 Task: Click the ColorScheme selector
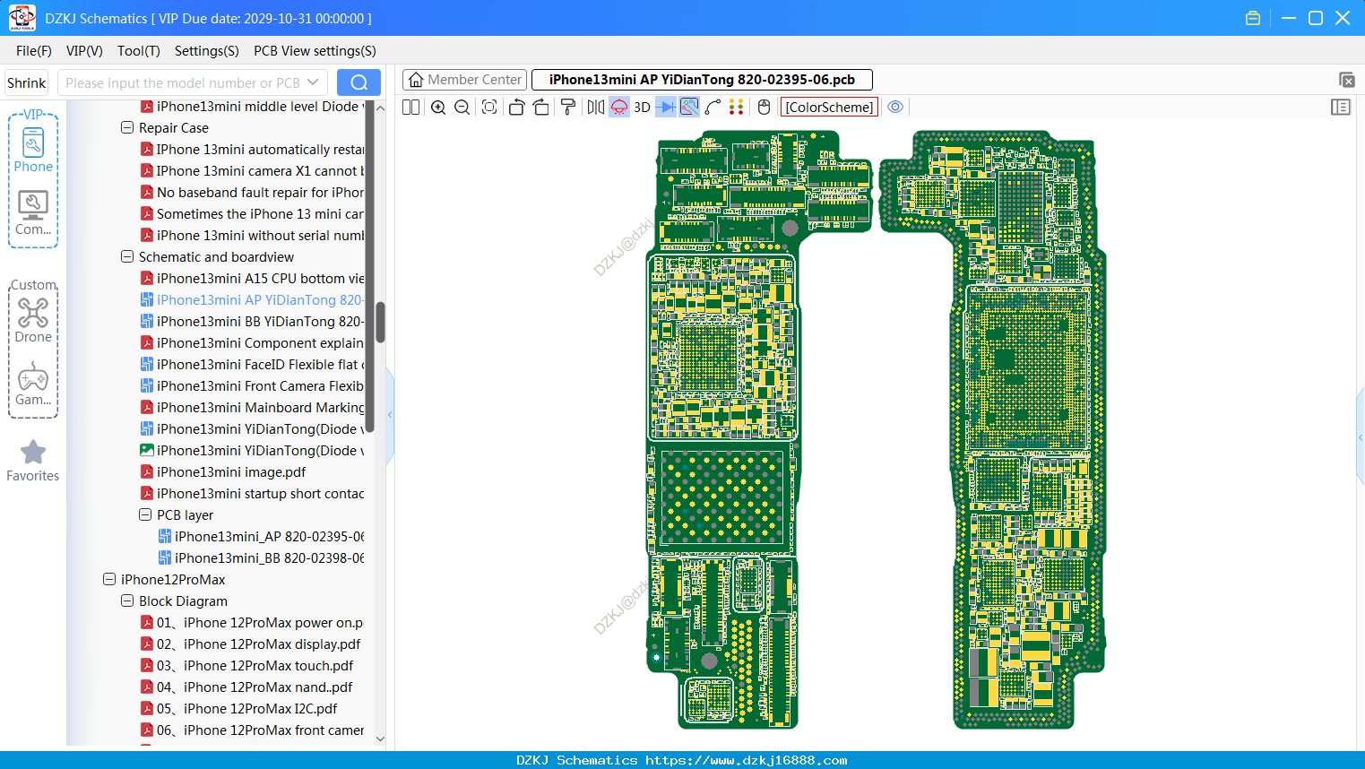coord(829,108)
